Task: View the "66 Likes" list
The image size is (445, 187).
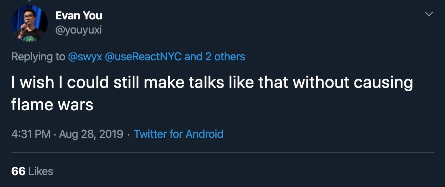Action: 32,171
